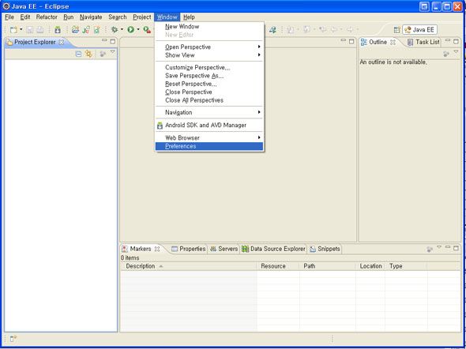
Task: Minimize the Outline view panel
Action: [x=448, y=41]
